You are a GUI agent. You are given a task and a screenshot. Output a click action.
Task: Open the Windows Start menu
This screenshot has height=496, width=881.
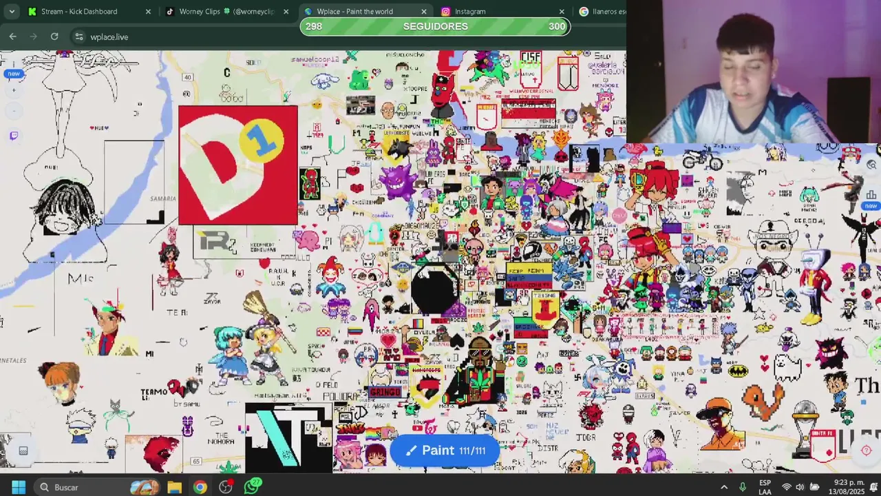(19, 487)
